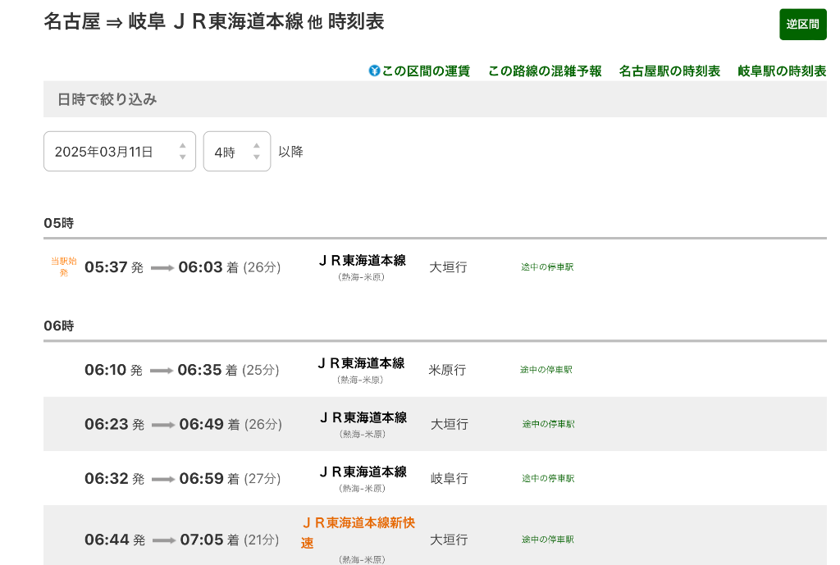Click ＪＲ東海道本線 in the 06:10 row

coord(361,363)
